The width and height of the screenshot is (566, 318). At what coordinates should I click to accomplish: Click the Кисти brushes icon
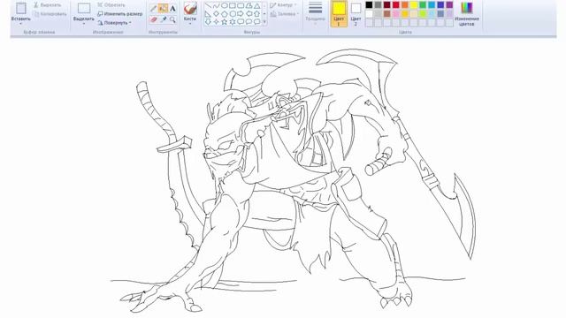(x=190, y=8)
